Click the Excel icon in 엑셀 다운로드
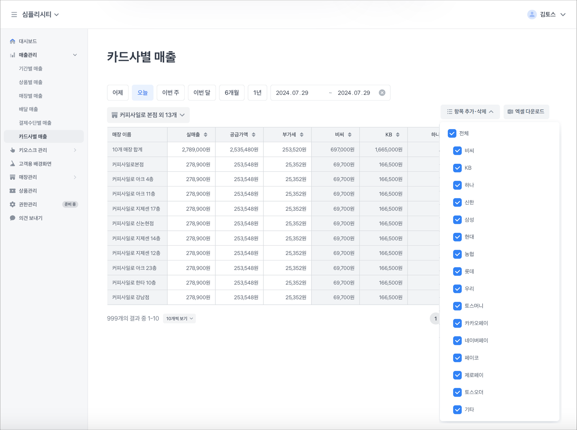The width and height of the screenshot is (577, 430). click(510, 112)
